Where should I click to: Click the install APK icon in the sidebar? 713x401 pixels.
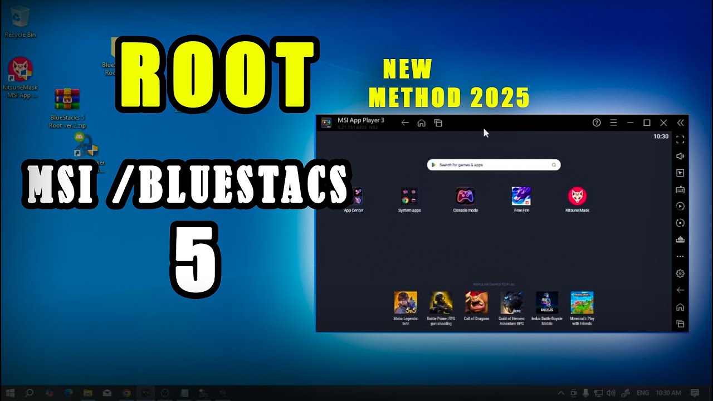click(680, 240)
